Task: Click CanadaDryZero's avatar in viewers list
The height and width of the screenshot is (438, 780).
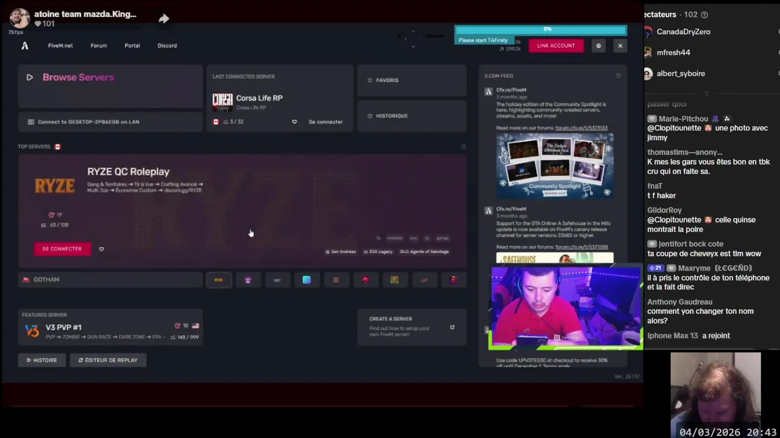Action: click(x=648, y=32)
